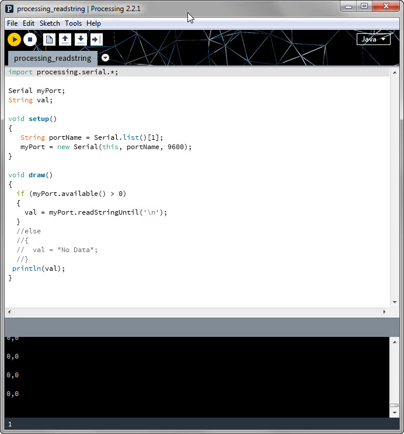Click the 'String portName = Serial.list()[1];' line
404x434 pixels.
click(x=92, y=137)
